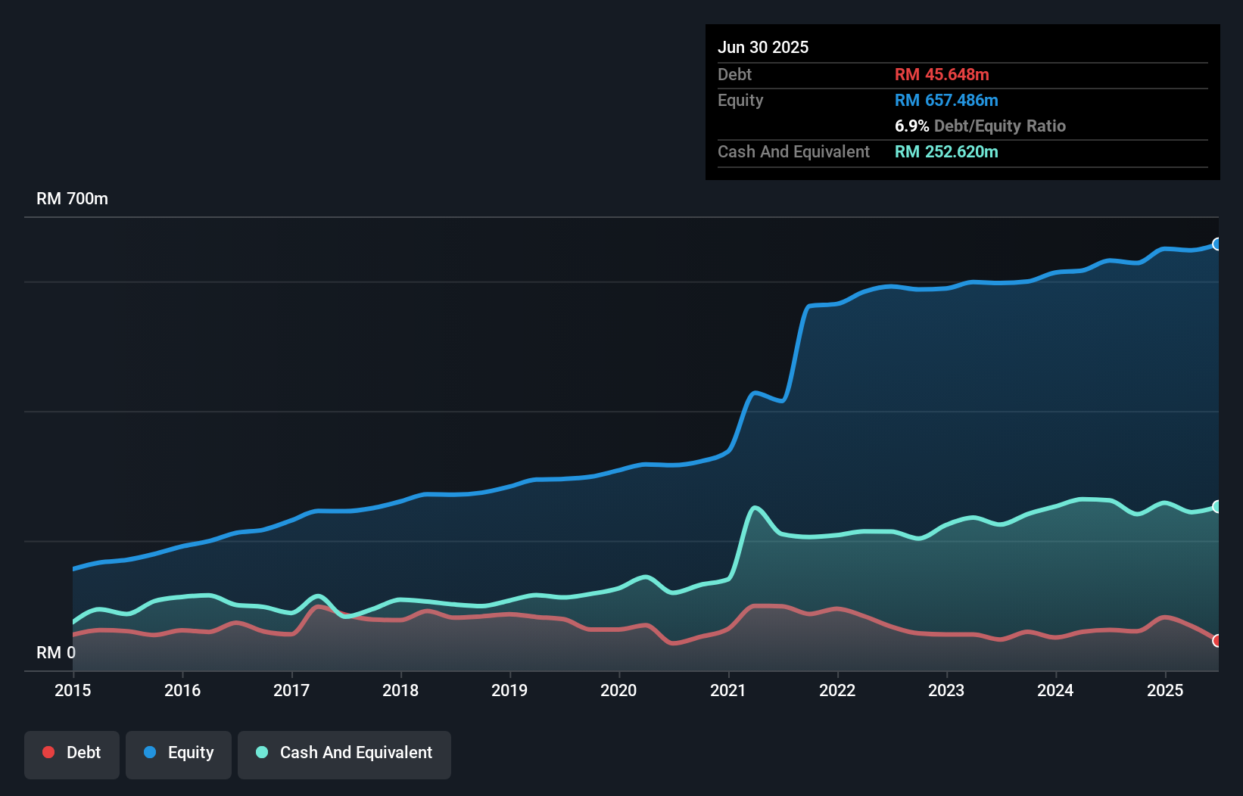This screenshot has height=796, width=1243.
Task: Click the Equity endpoint marker on chart
Action: (1217, 244)
